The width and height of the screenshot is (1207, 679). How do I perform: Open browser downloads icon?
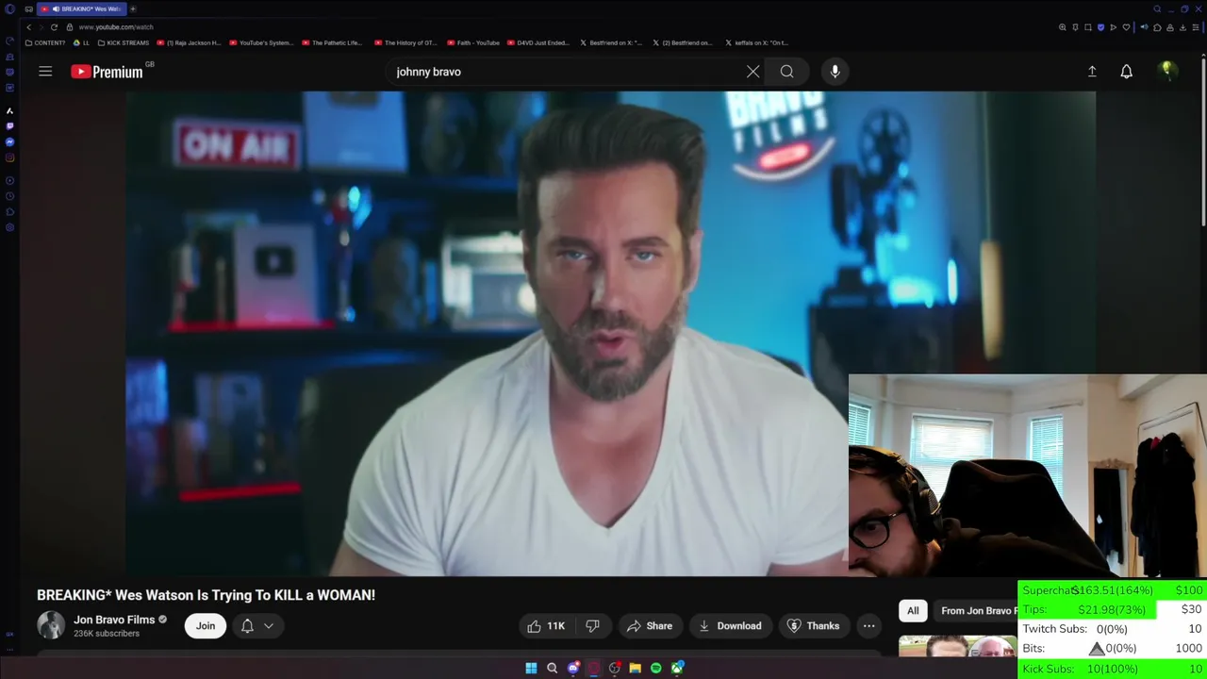(x=1182, y=27)
